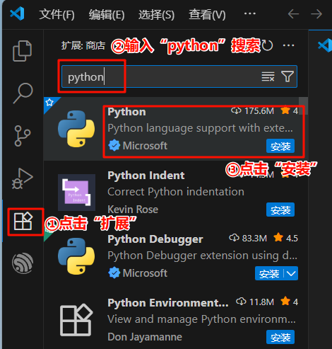Select the Python Debugger extension icon

click(76, 256)
